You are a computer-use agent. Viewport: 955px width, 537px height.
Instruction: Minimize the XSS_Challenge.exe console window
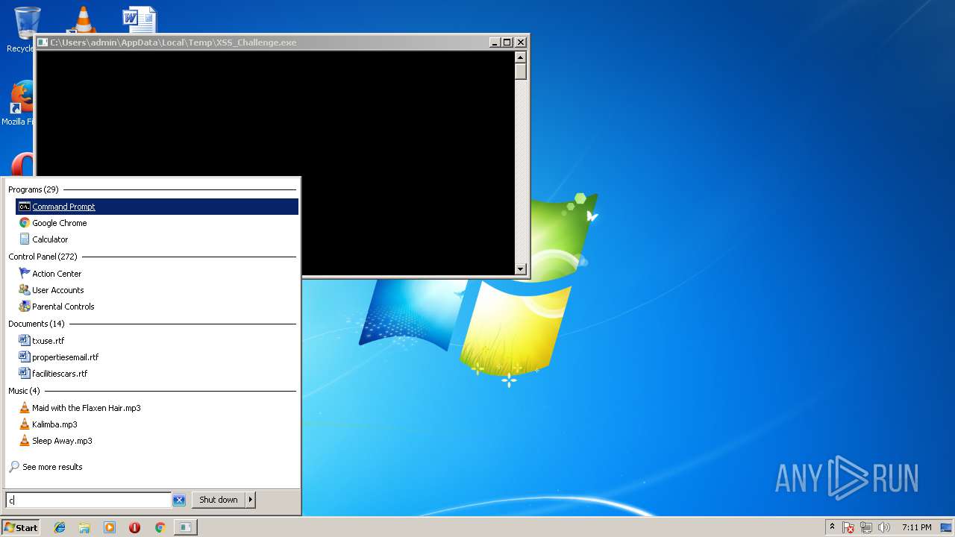point(494,43)
